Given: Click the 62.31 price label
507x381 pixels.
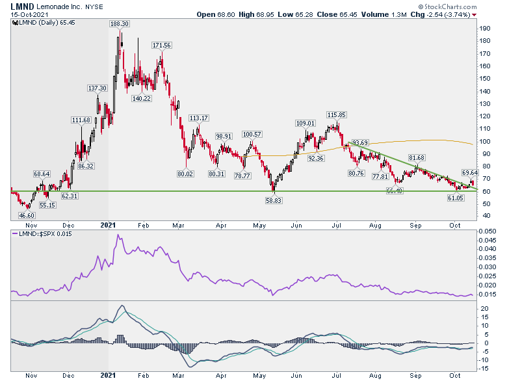Looking at the screenshot, I should 70,196.
